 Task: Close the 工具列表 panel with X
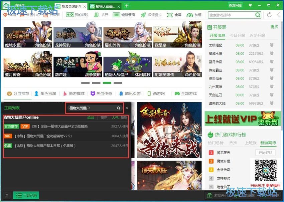[127, 108]
